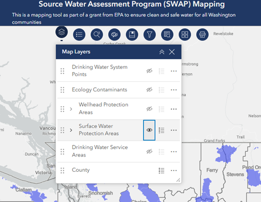Open options menu for Surface Water Protection Areas
The width and height of the screenshot is (261, 202).
174,130
